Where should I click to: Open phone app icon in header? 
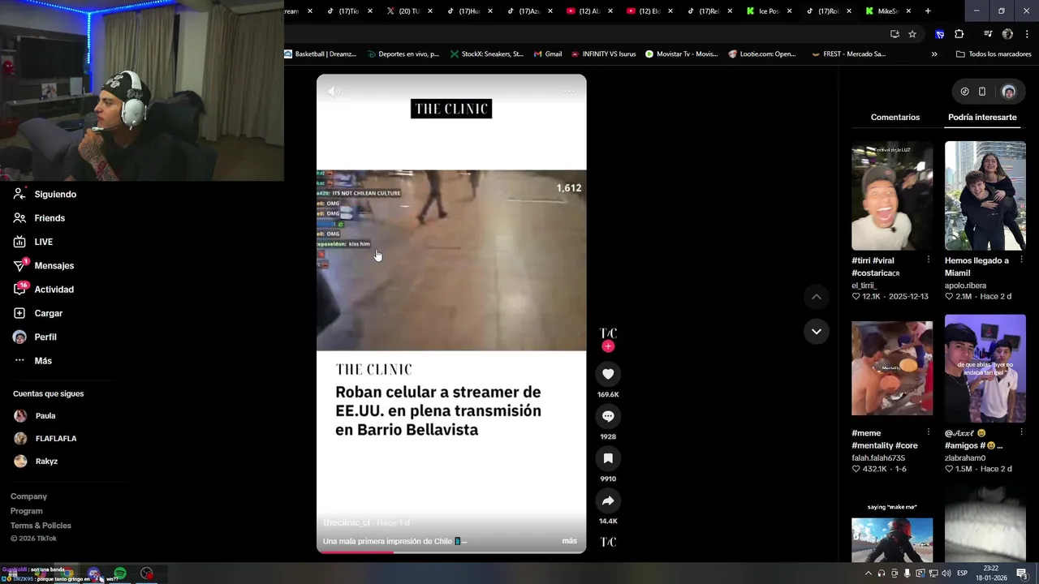982,92
